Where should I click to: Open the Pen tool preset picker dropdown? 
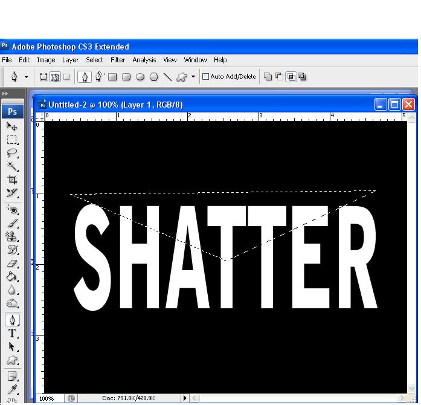[x=26, y=77]
